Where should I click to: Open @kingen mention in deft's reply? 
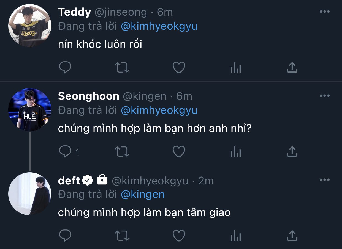click(143, 195)
